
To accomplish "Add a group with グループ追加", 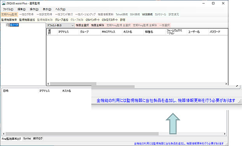I will pyautogui.click(x=61, y=20).
